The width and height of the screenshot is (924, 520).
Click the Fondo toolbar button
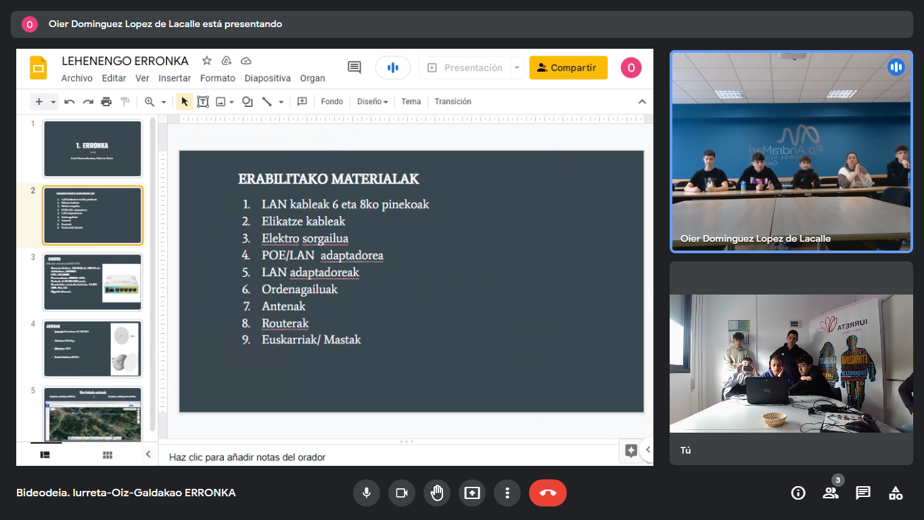[x=332, y=102]
